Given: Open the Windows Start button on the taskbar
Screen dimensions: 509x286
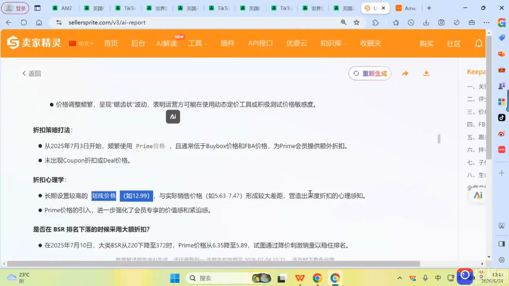Looking at the screenshot, I should click(x=175, y=278).
